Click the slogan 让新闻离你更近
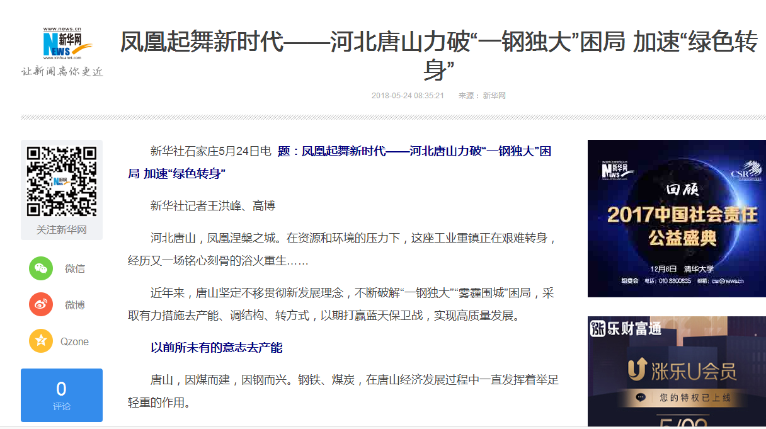Image resolution: width=766 pixels, height=429 pixels. (62, 71)
